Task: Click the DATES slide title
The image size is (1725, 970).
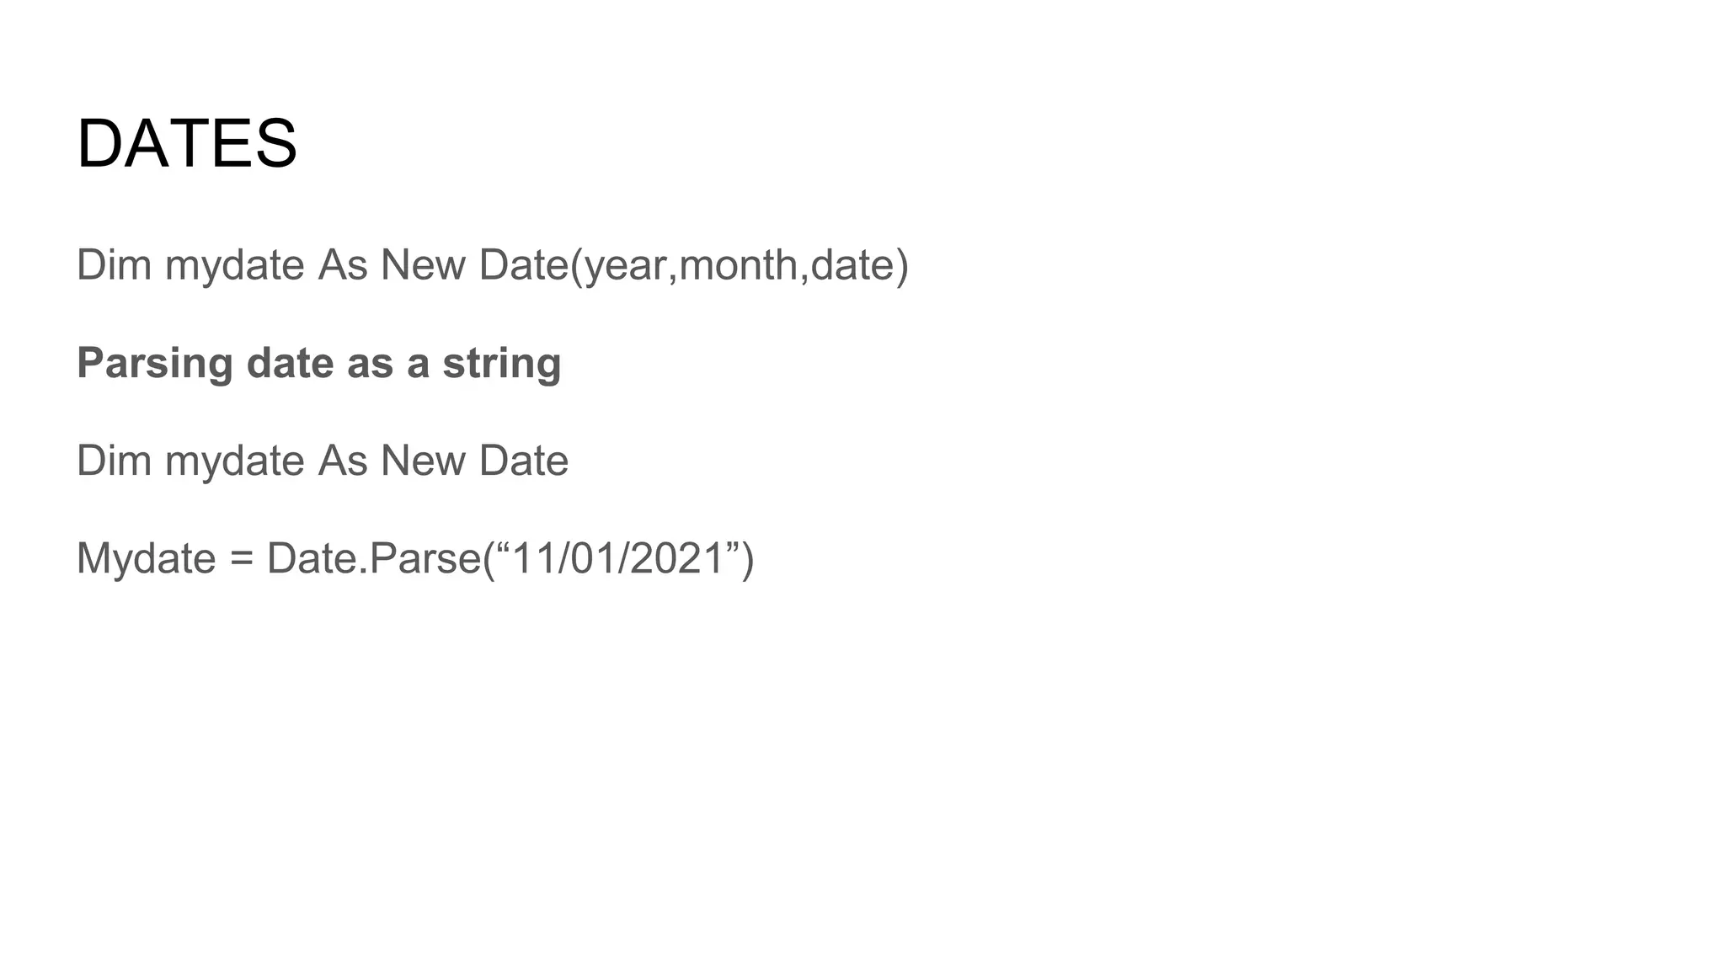Action: click(x=187, y=144)
